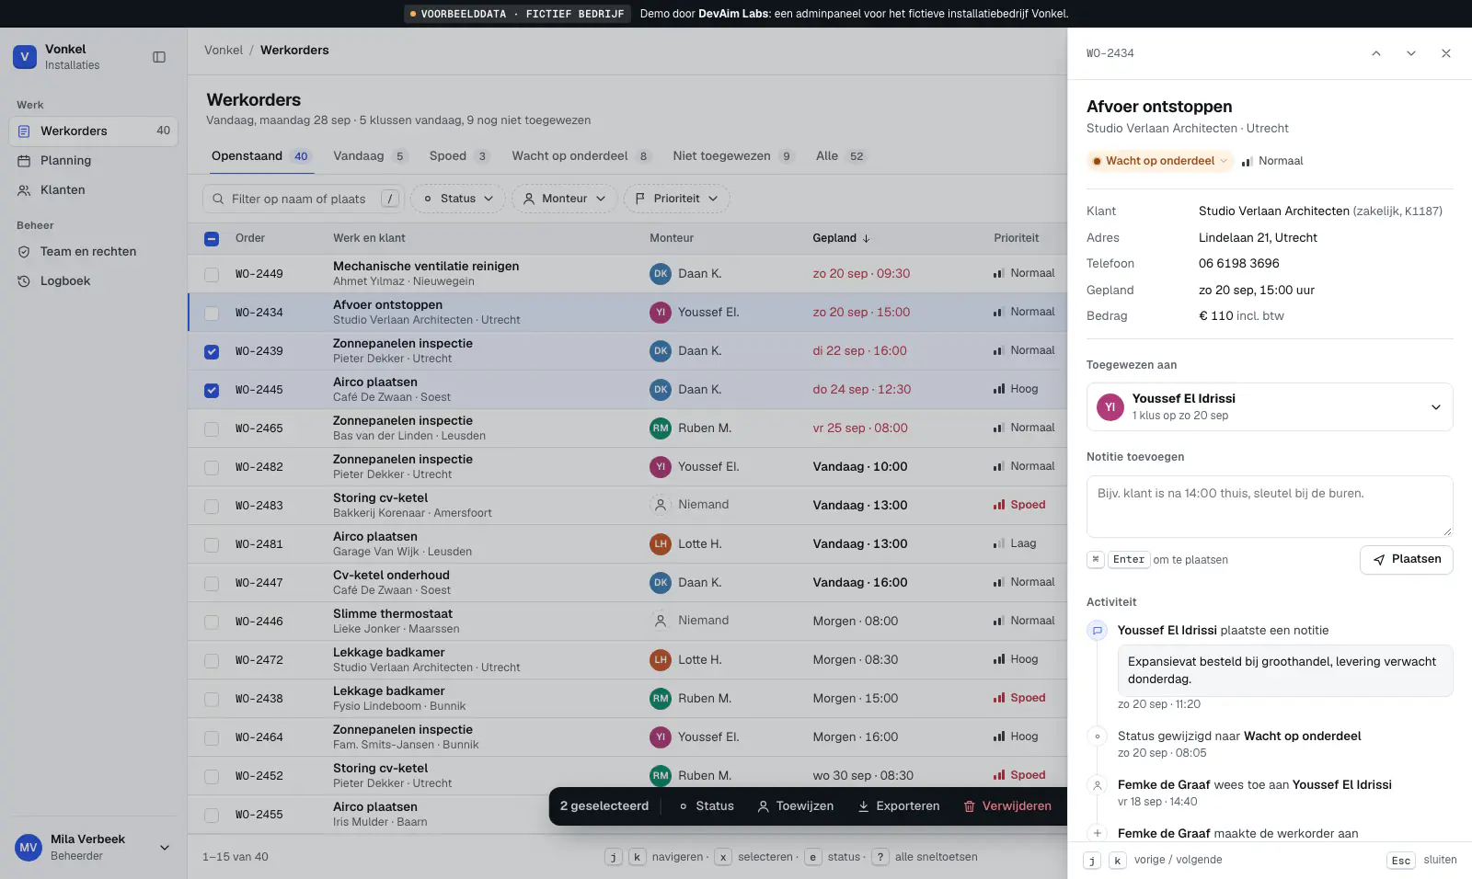Click the MV user avatar
1472x879 pixels.
[29, 848]
